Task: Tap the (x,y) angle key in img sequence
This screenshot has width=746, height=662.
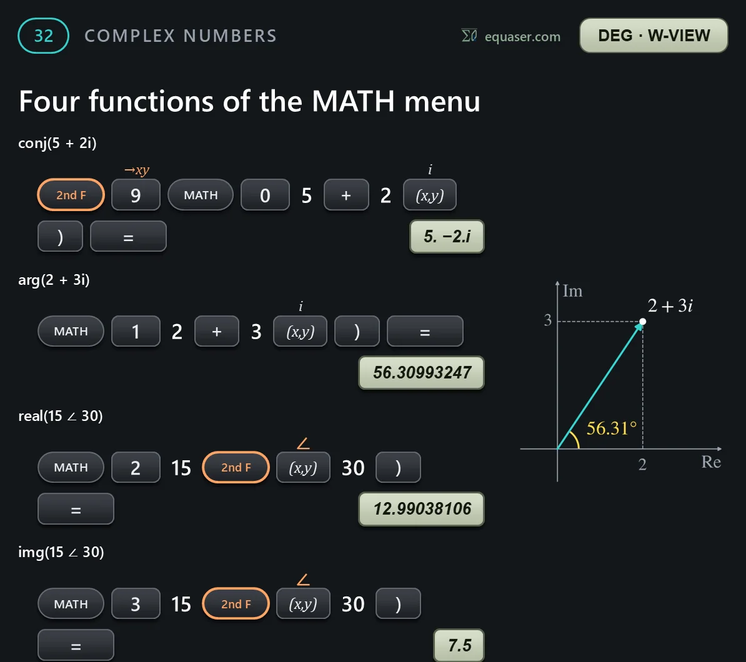Action: (303, 604)
